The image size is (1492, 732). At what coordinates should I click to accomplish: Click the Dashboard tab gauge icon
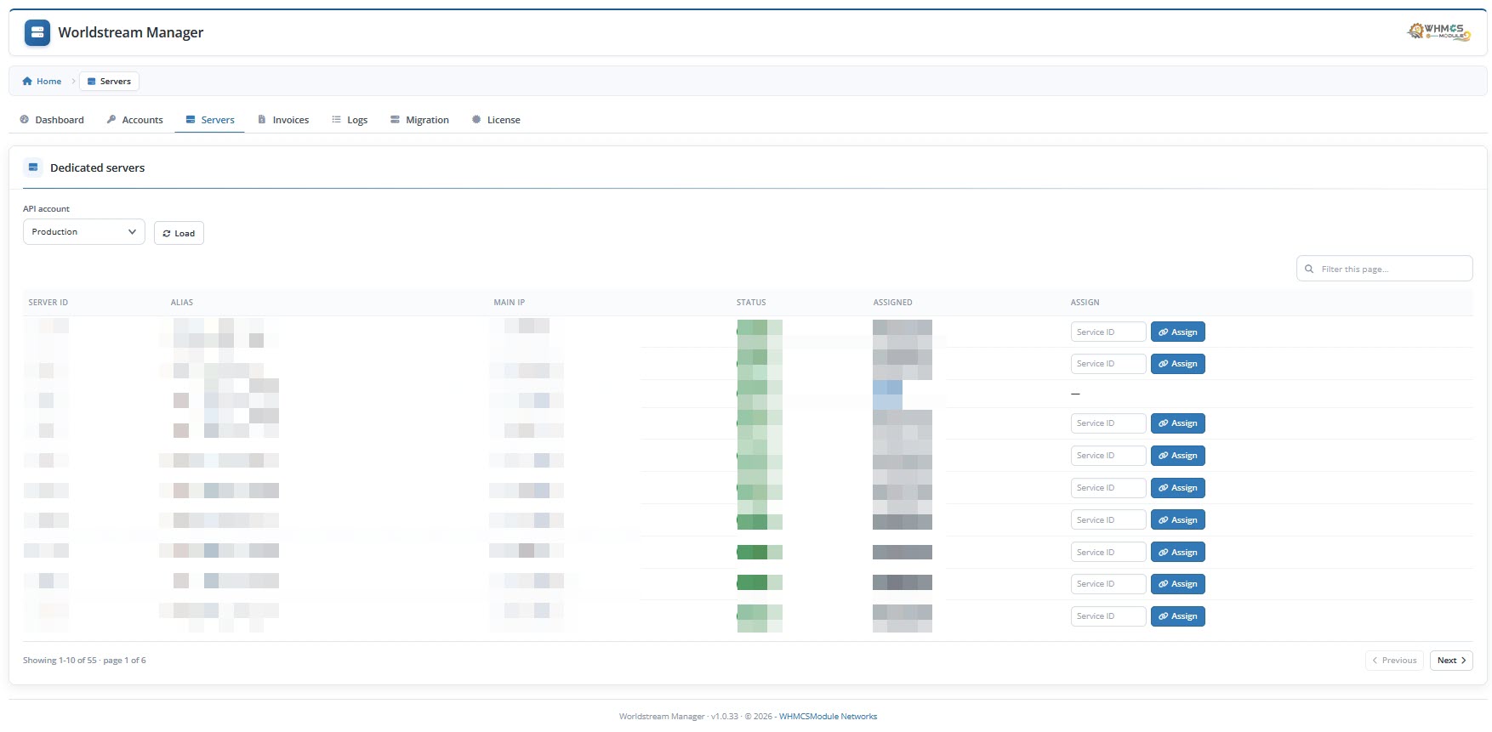coord(25,120)
